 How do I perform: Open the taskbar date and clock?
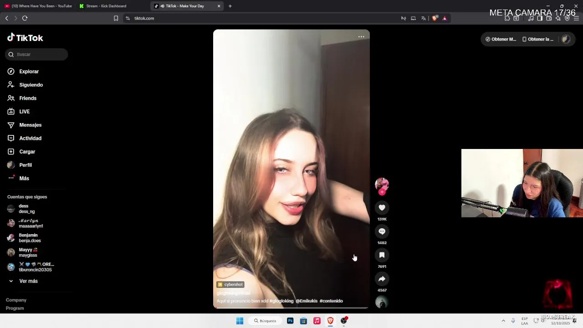[x=560, y=321]
